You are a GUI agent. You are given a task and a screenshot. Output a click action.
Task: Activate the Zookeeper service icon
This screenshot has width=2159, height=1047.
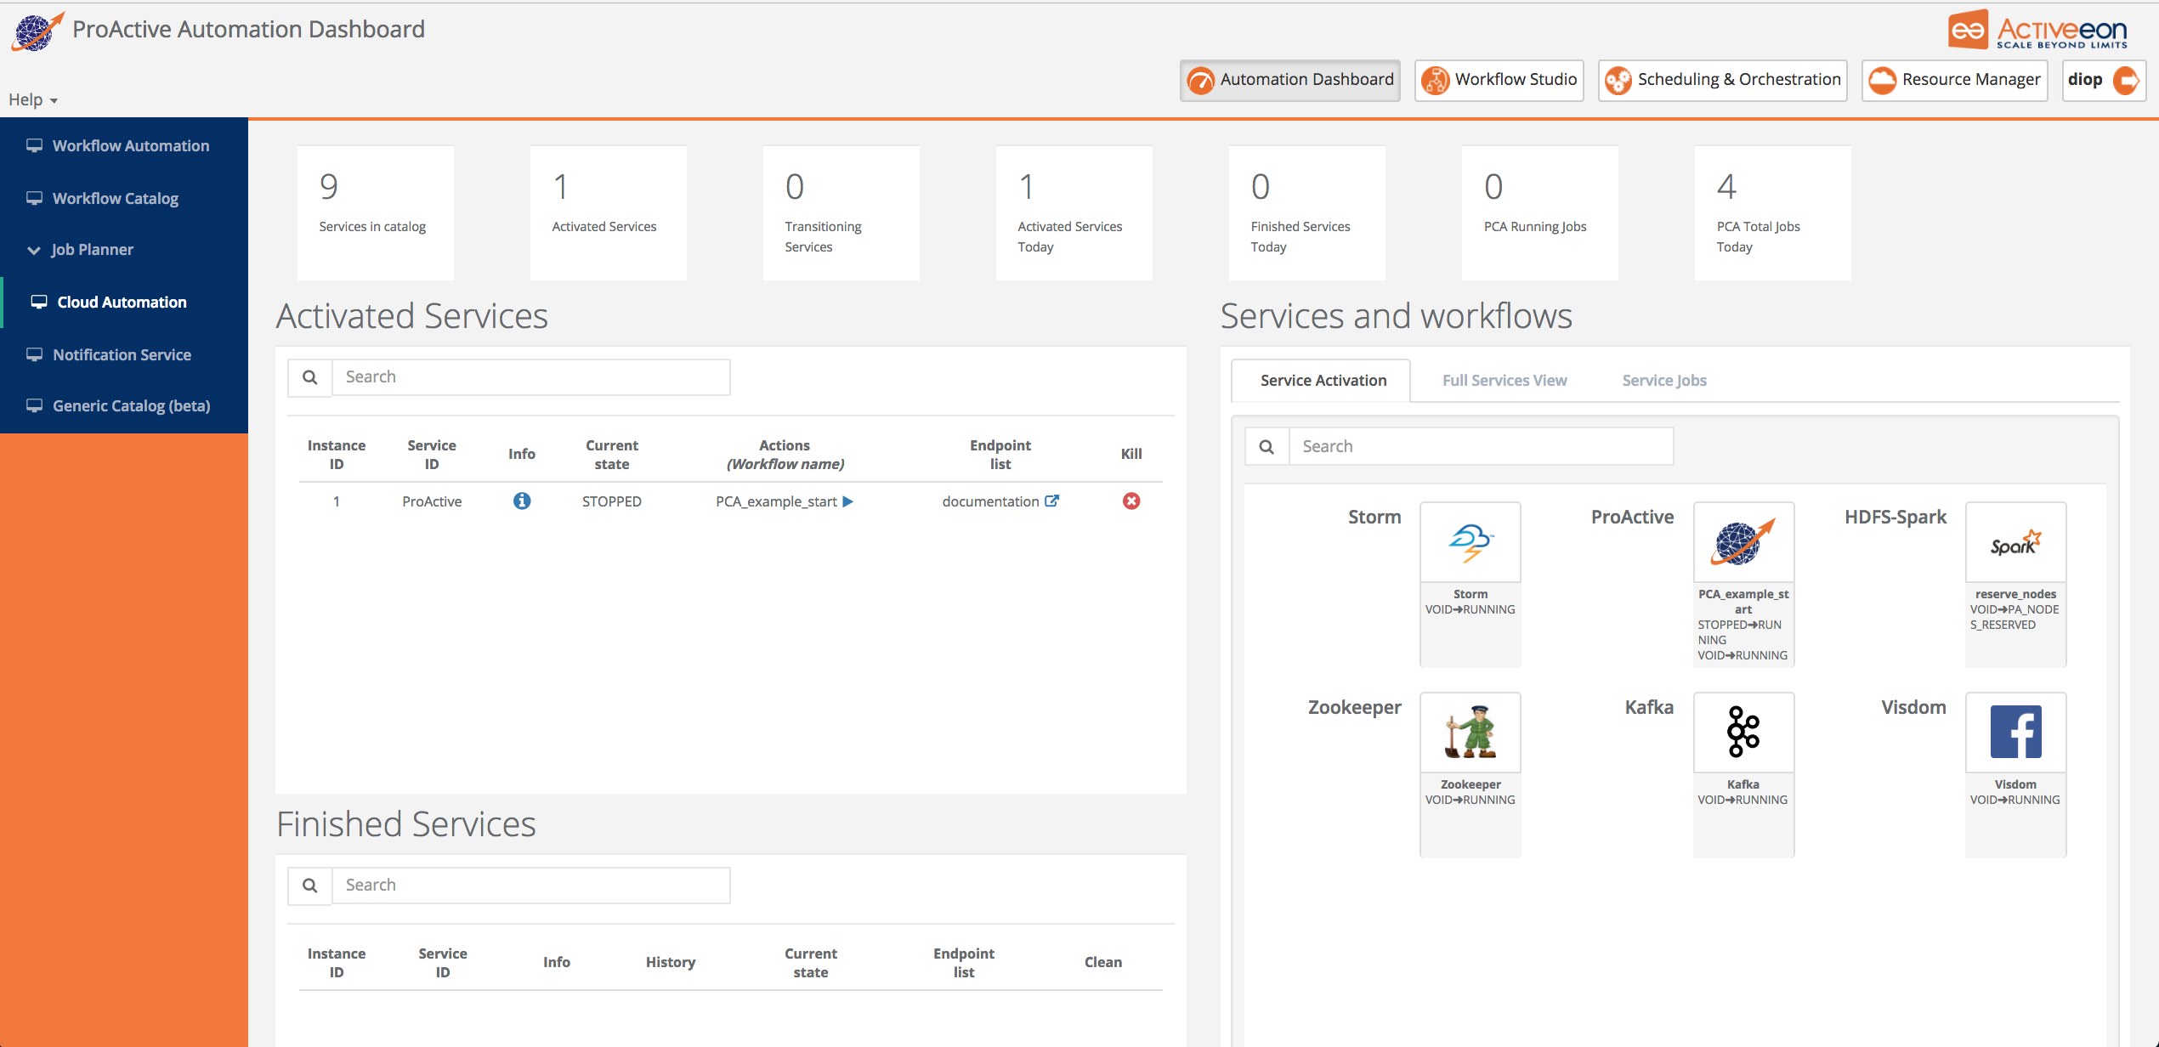click(x=1470, y=733)
